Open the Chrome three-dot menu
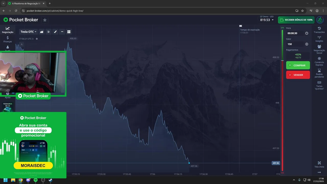This screenshot has width=327, height=184. [323, 11]
